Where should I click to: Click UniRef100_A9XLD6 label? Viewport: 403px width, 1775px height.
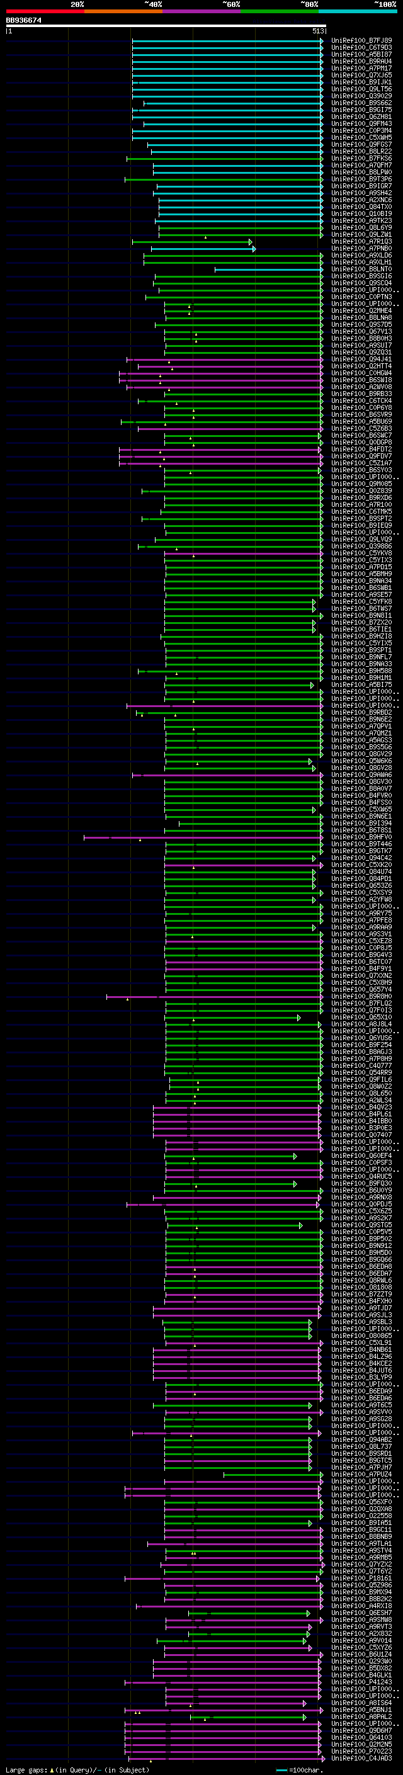(361, 255)
